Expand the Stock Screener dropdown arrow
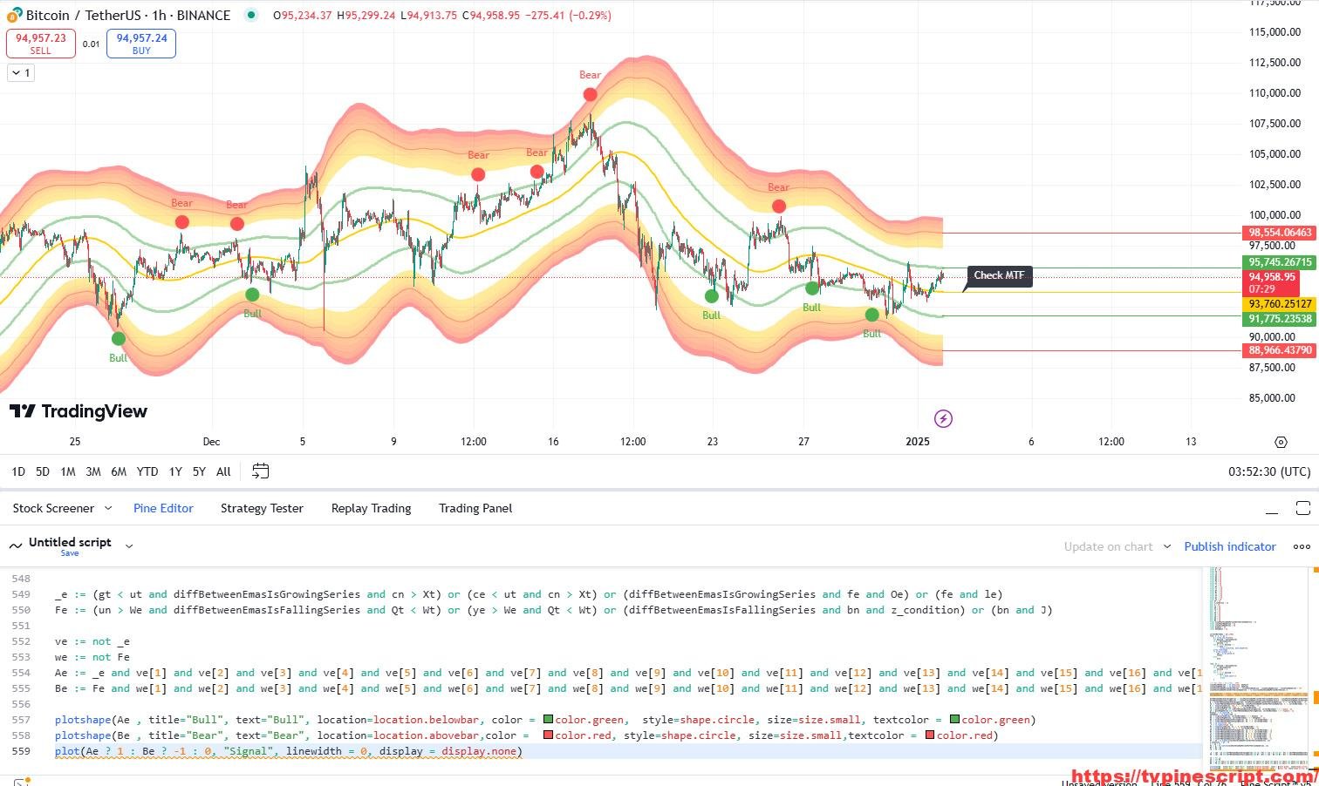The width and height of the screenshot is (1319, 786). click(x=108, y=508)
